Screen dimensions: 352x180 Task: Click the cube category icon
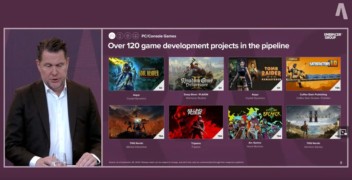(x=128, y=36)
